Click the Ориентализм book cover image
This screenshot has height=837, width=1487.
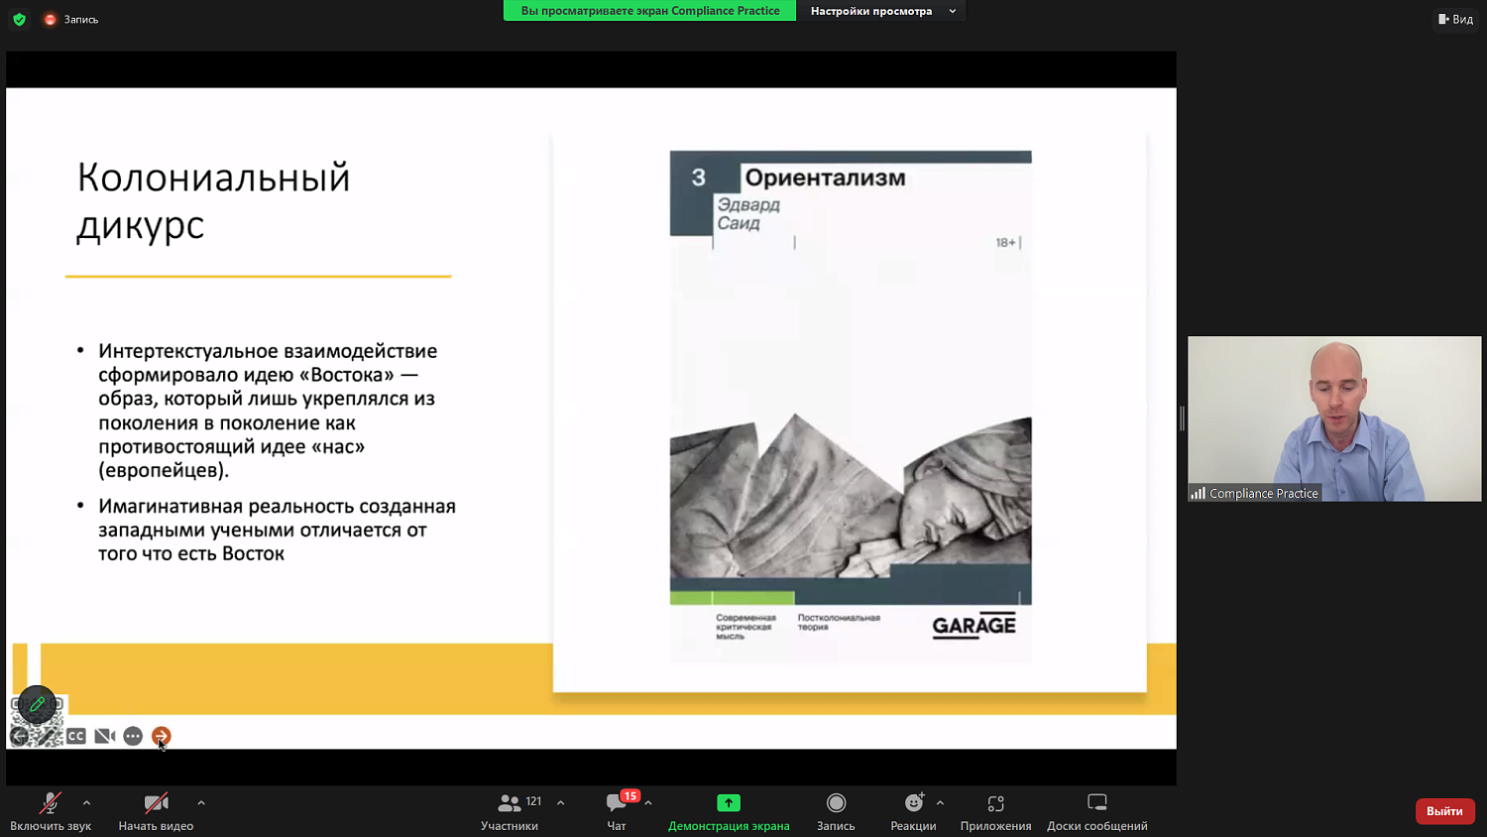(x=851, y=408)
